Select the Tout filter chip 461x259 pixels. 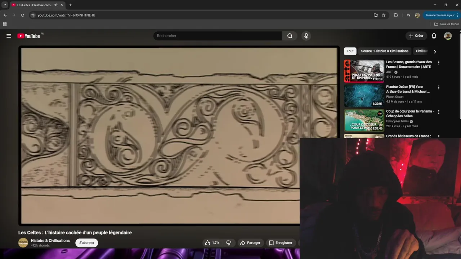click(350, 51)
